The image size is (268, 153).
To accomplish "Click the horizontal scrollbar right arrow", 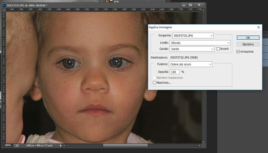I will pyautogui.click(x=200, y=145).
